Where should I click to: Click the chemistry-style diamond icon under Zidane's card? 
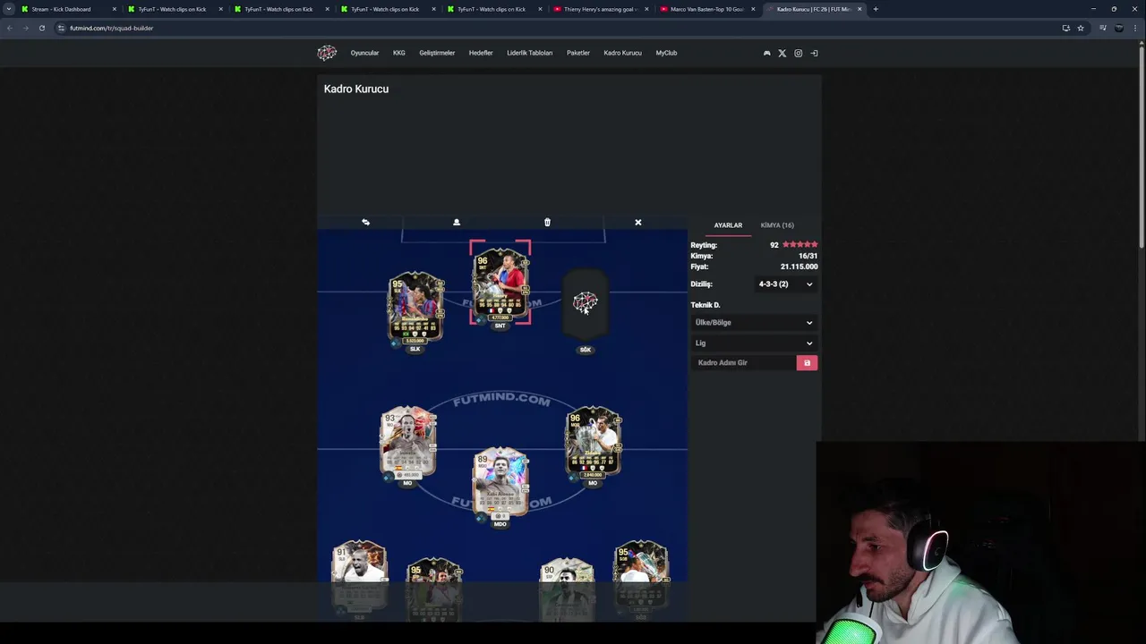573,478
